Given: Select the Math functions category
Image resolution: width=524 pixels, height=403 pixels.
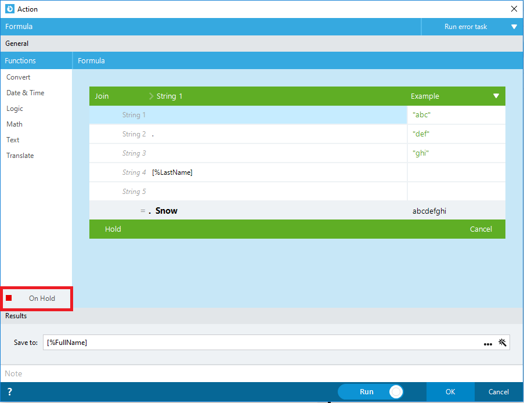Looking at the screenshot, I should point(15,124).
